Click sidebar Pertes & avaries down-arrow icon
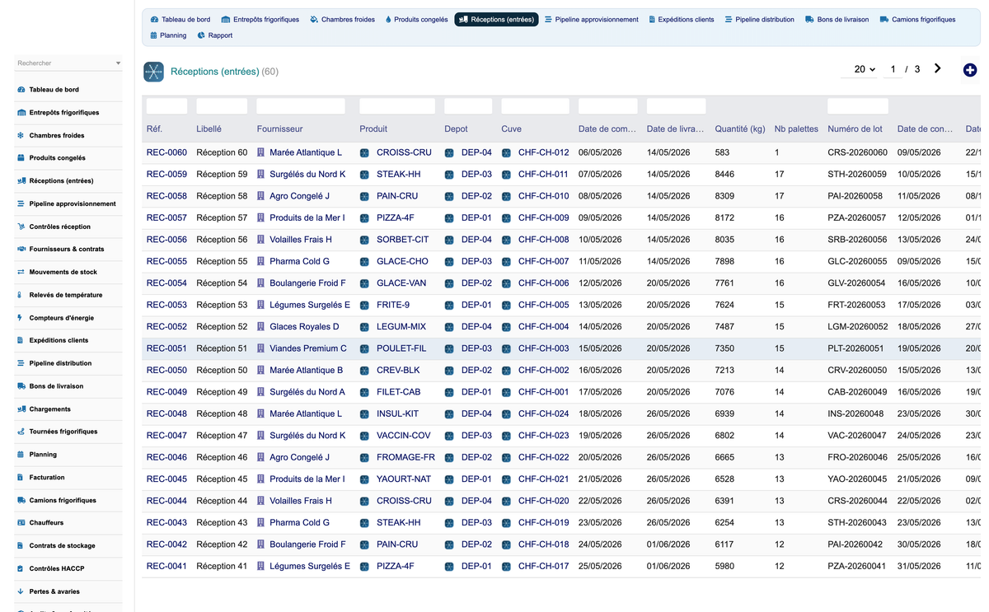The width and height of the screenshot is (989, 612). pos(21,591)
